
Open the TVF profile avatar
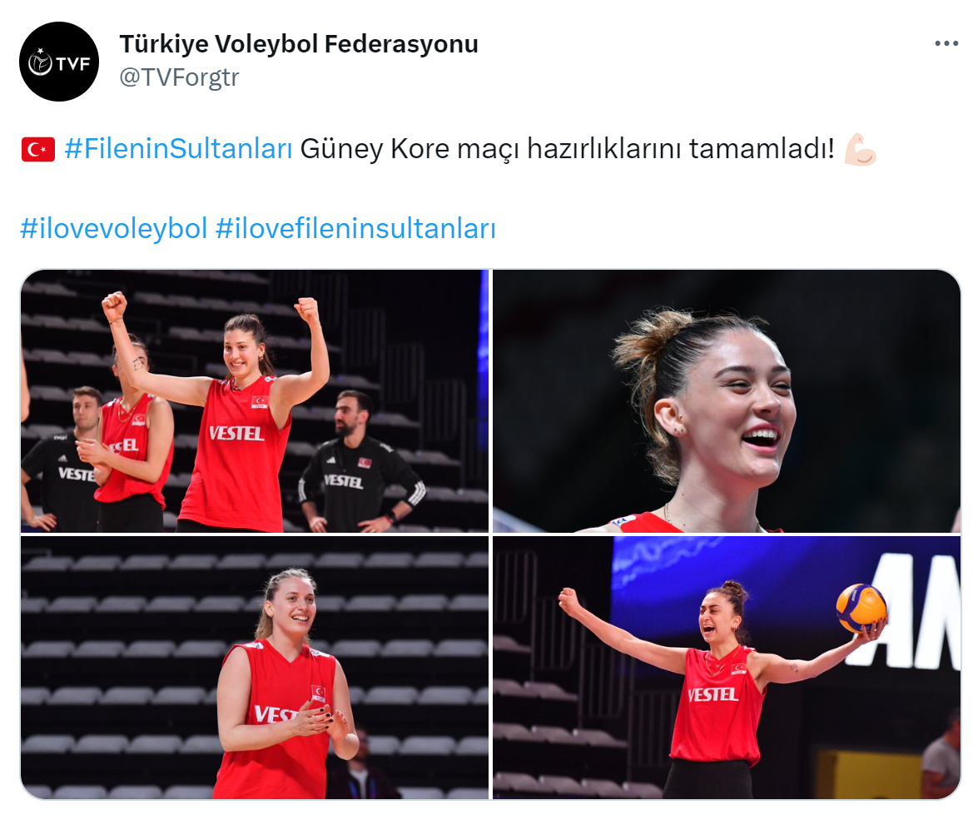coord(59,62)
